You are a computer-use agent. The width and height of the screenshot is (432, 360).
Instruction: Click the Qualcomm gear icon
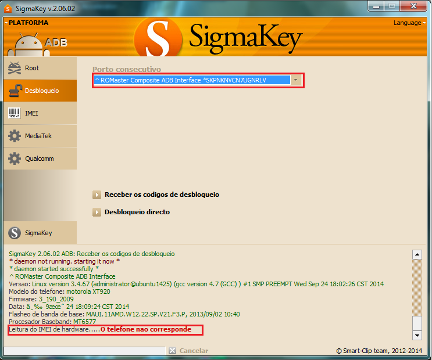[15, 159]
